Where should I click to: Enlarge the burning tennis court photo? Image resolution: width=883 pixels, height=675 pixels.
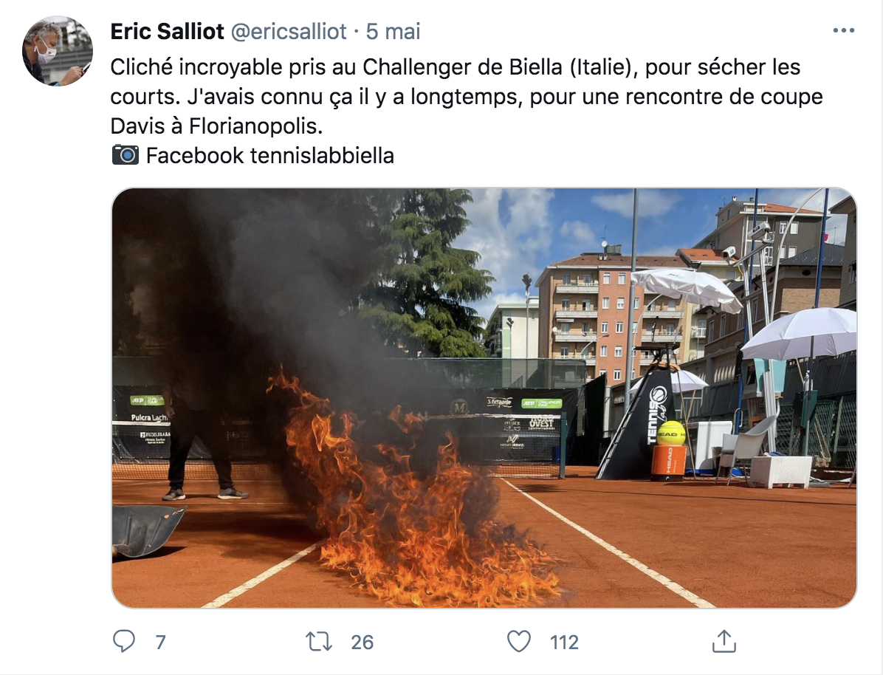pyautogui.click(x=484, y=398)
